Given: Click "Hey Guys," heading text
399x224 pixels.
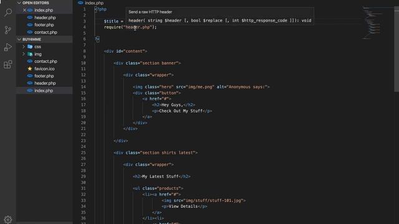Looking at the screenshot, I should click(x=172, y=105).
